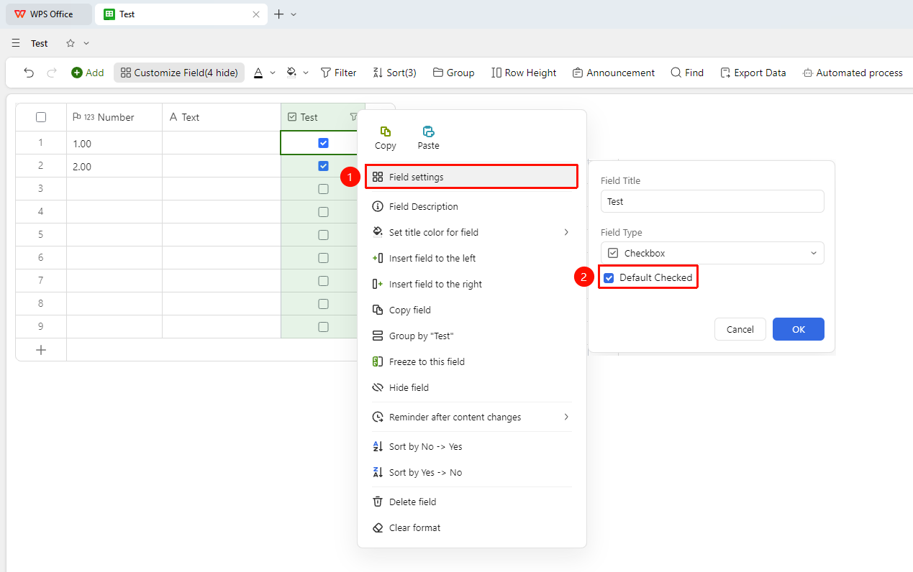Image resolution: width=913 pixels, height=572 pixels.
Task: Open the hamburger menu beside Test
Action: tap(16, 43)
